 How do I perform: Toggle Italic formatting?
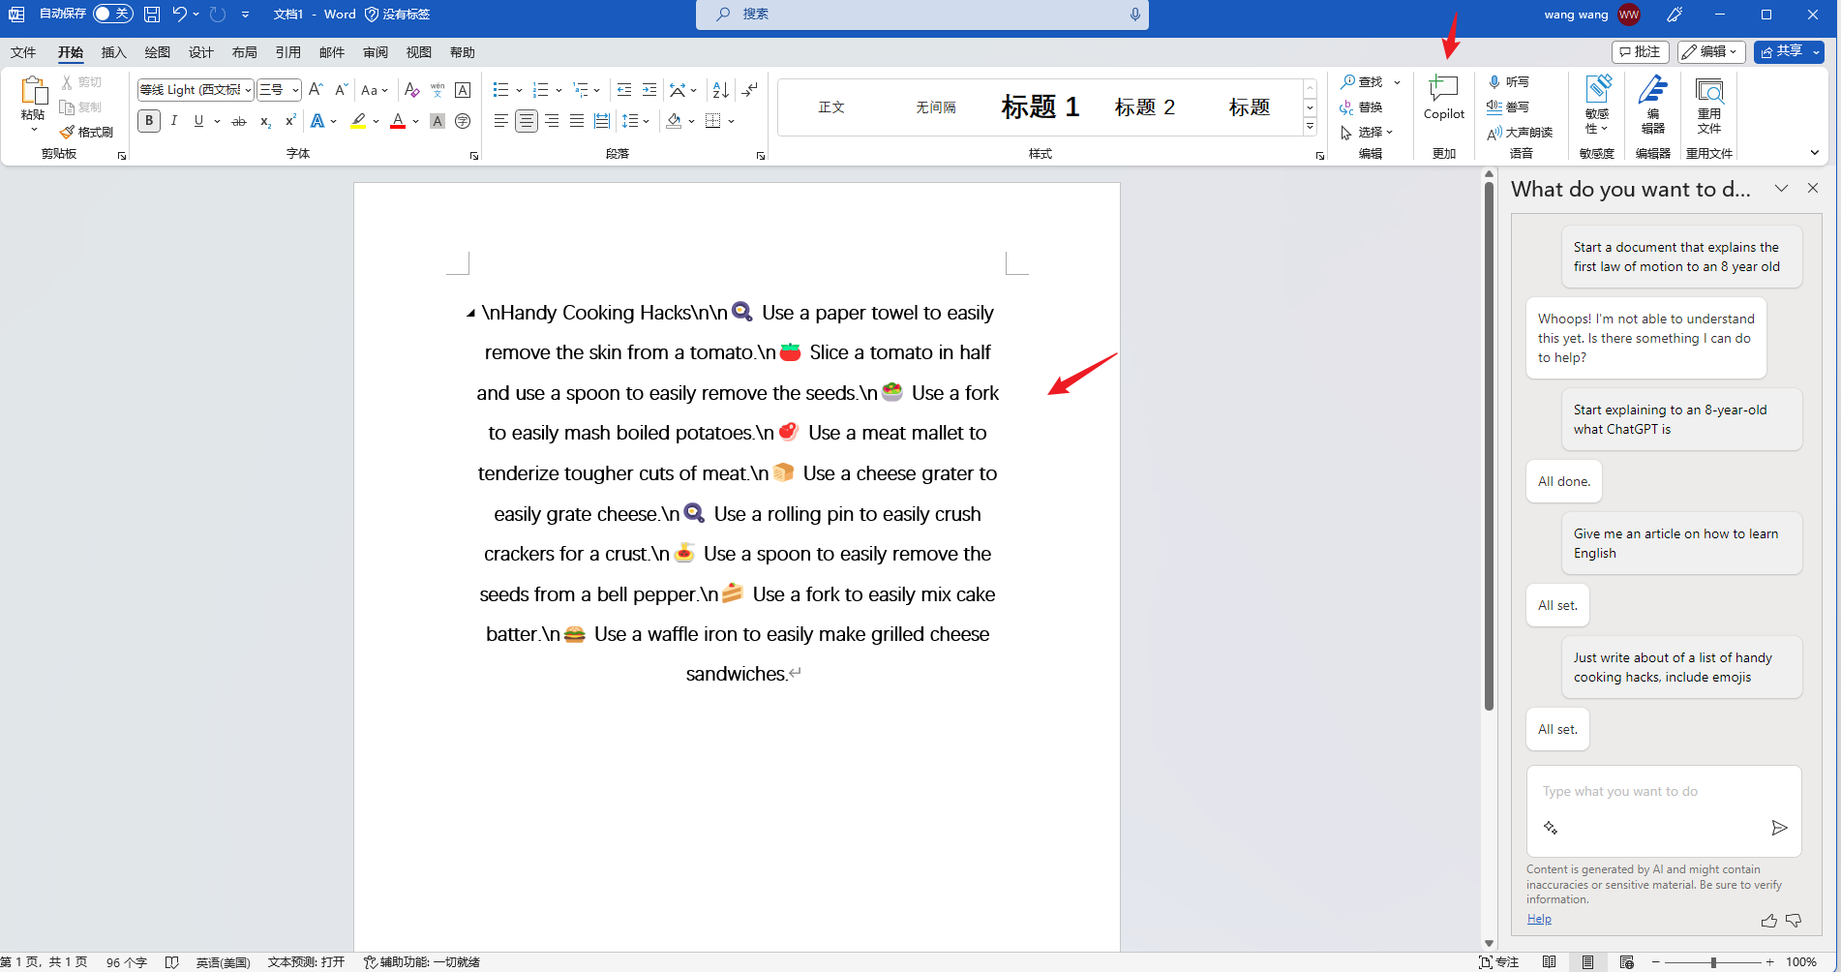tap(174, 121)
